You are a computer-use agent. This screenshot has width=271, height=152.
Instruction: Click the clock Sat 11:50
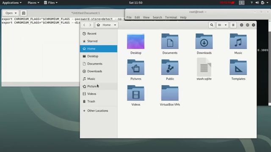(x=135, y=3)
